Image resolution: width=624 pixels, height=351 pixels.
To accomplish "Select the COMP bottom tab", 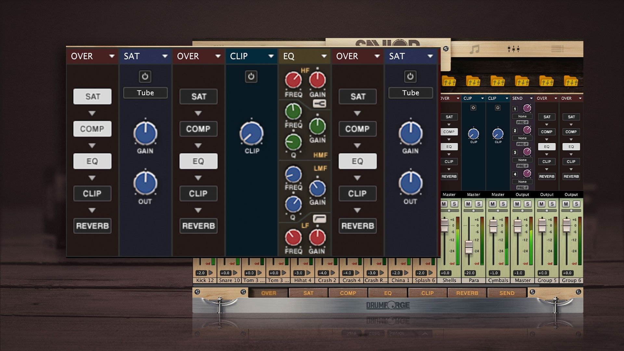I will click(x=348, y=293).
